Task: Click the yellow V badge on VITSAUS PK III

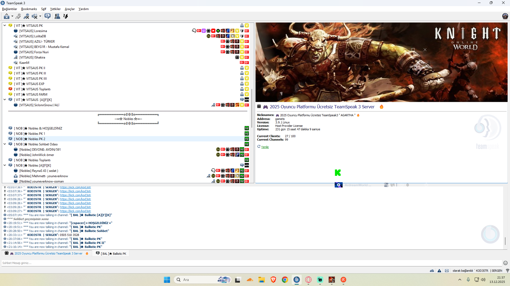Action: [247, 73]
